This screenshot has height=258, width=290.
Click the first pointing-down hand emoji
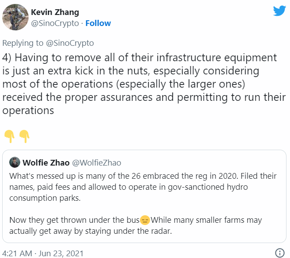coord(9,135)
